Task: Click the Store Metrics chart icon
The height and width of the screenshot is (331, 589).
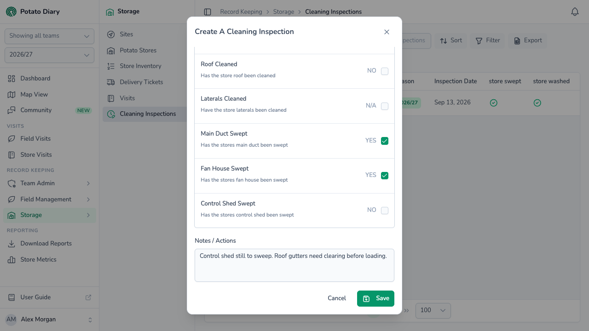Action: [x=12, y=260]
